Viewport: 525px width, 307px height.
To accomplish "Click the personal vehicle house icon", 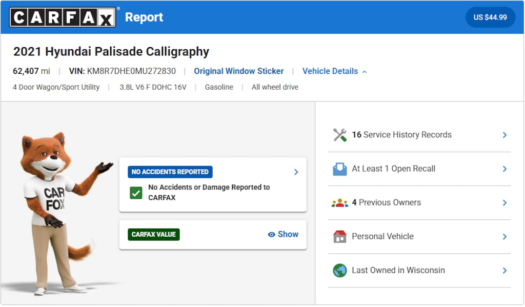I will (339, 236).
